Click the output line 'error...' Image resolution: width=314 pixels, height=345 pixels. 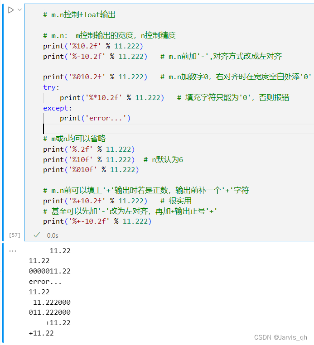45,282
